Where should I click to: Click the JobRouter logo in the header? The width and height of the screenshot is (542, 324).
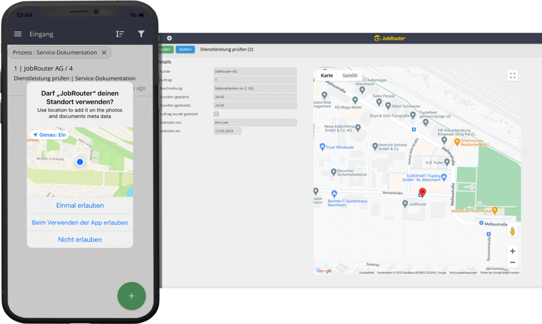tap(390, 38)
